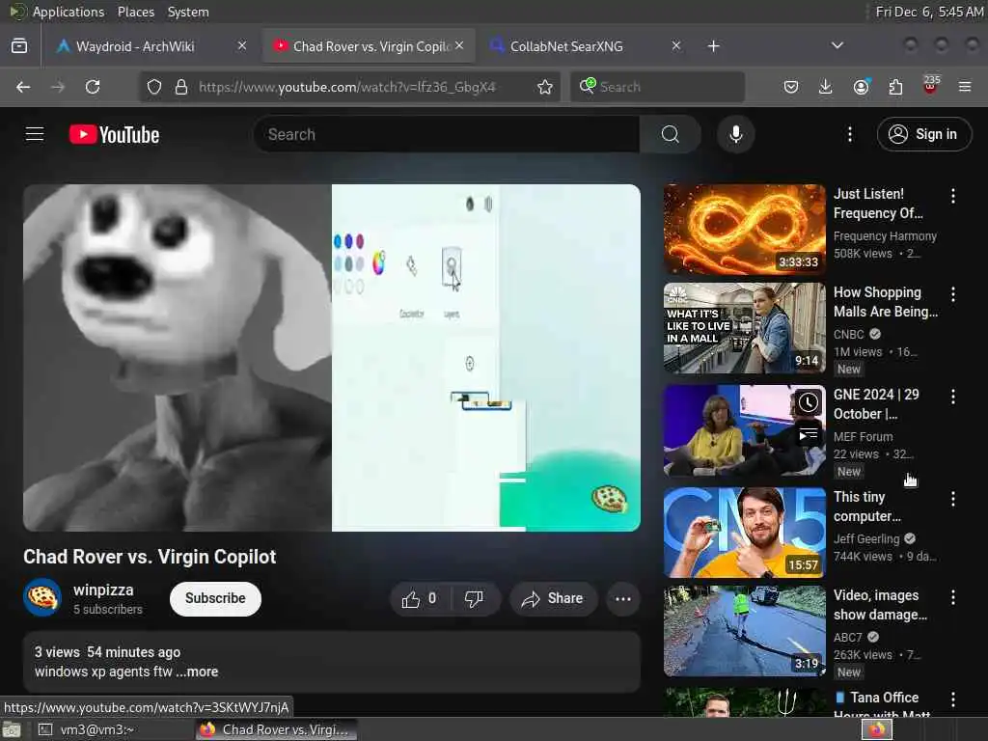The height and width of the screenshot is (741, 988).
Task: Open options menu for Tana Office Hours video
Action: pos(952,699)
